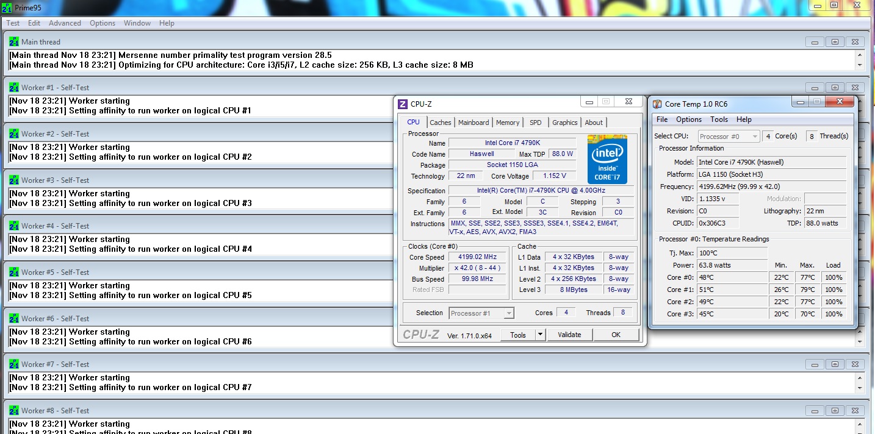Click the CPU-Z title bar icon
The height and width of the screenshot is (434, 875).
403,104
